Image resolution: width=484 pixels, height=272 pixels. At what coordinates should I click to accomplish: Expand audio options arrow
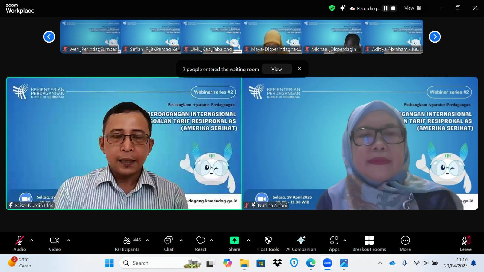[32, 240]
